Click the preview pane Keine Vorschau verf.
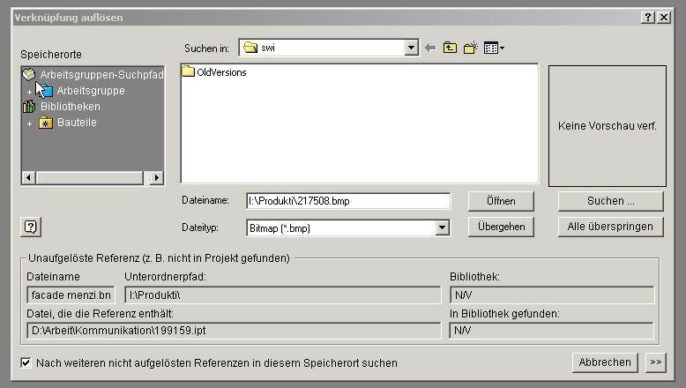This screenshot has height=388, width=686. 608,126
